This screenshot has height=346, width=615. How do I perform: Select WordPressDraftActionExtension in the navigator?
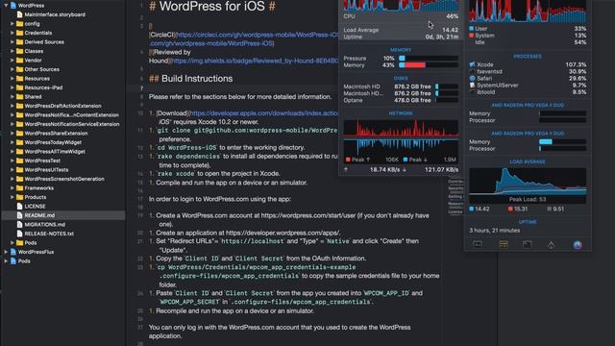tap(62, 106)
